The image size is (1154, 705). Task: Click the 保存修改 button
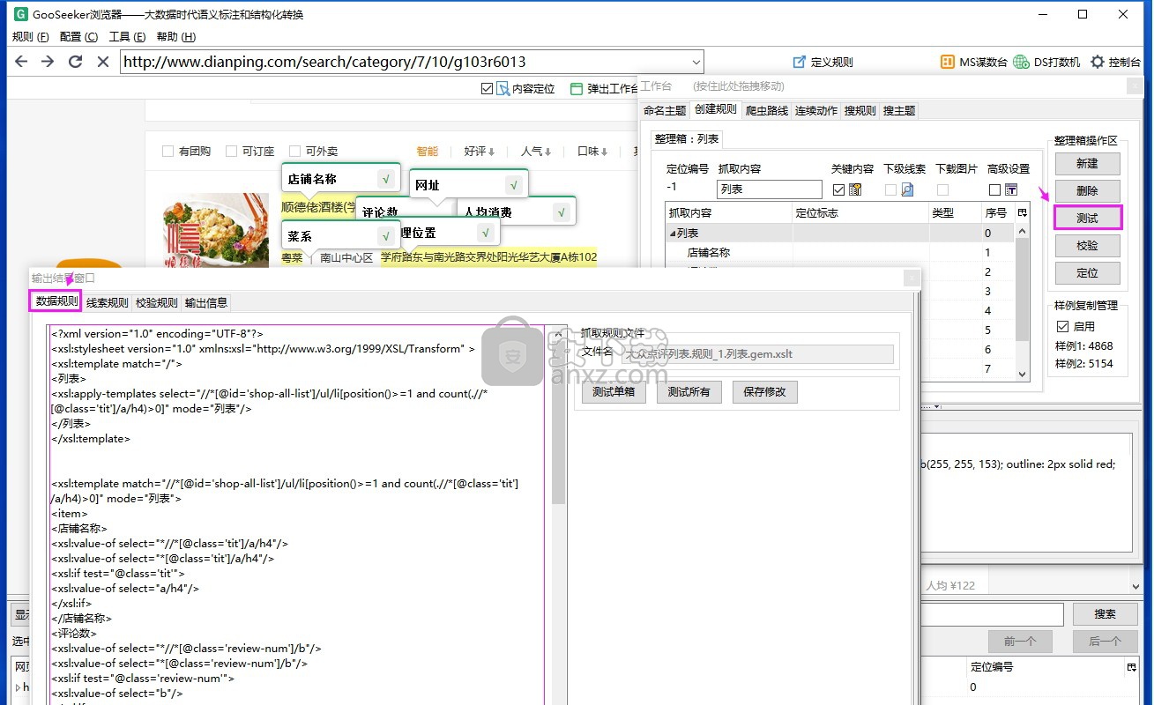click(x=764, y=392)
